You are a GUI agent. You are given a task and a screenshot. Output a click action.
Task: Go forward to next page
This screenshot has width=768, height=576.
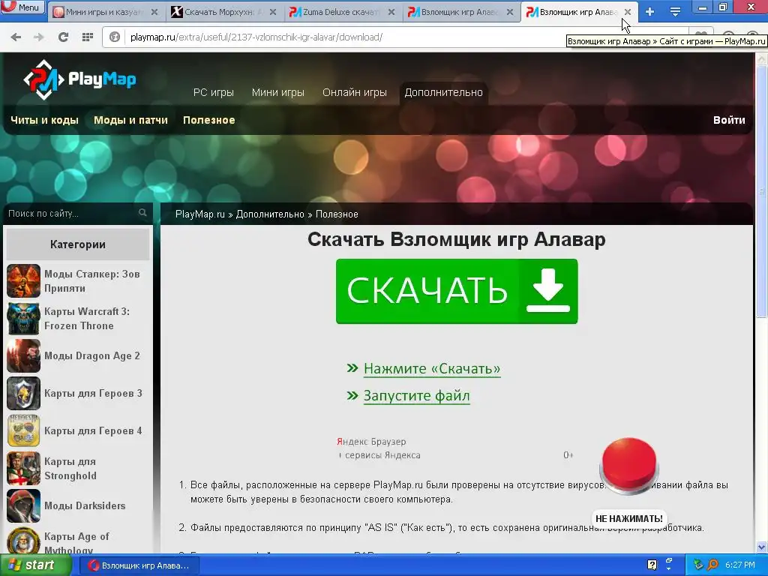(39, 37)
